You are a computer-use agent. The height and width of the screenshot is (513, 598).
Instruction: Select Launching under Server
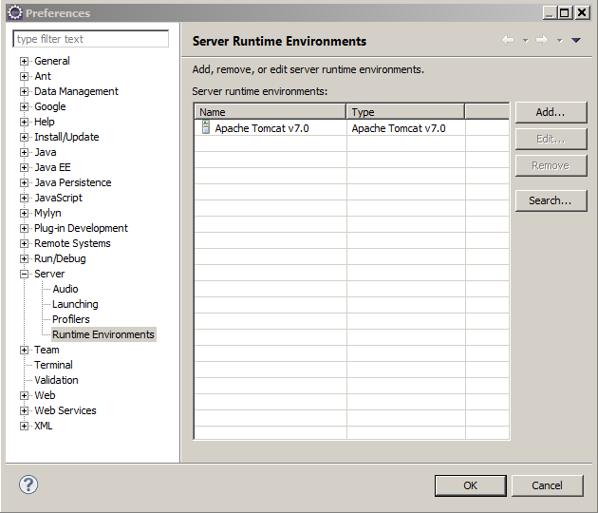click(x=75, y=304)
